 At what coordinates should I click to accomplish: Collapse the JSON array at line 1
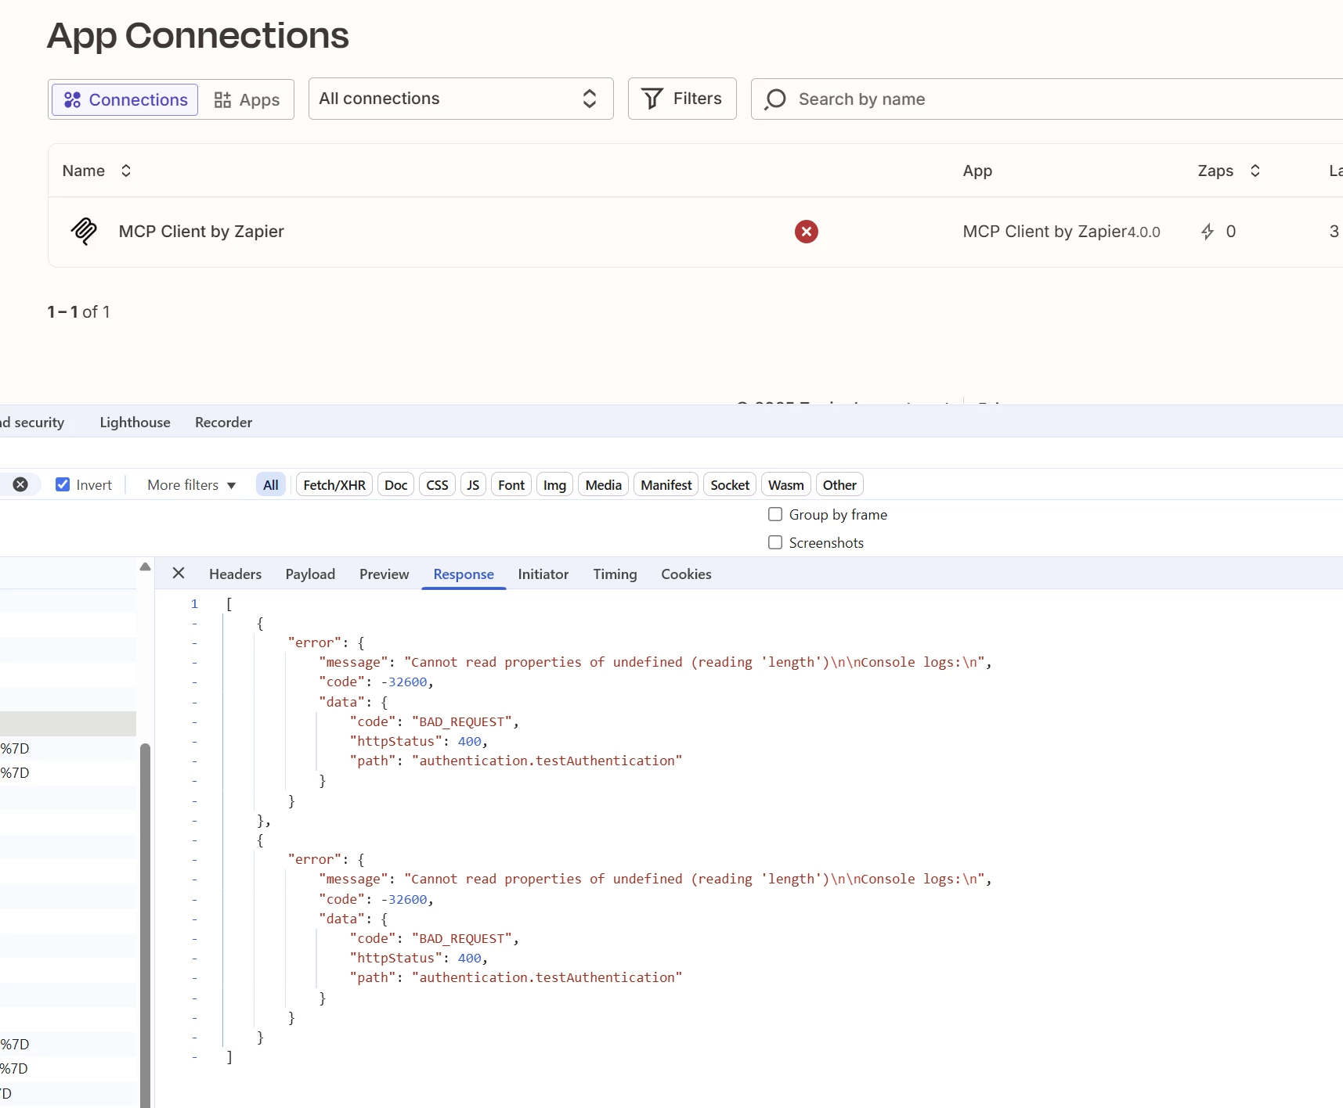tap(194, 603)
